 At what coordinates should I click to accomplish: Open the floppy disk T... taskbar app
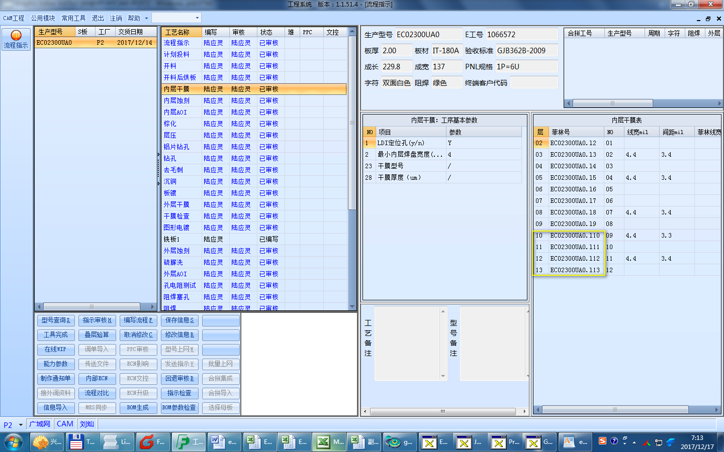coord(82,442)
